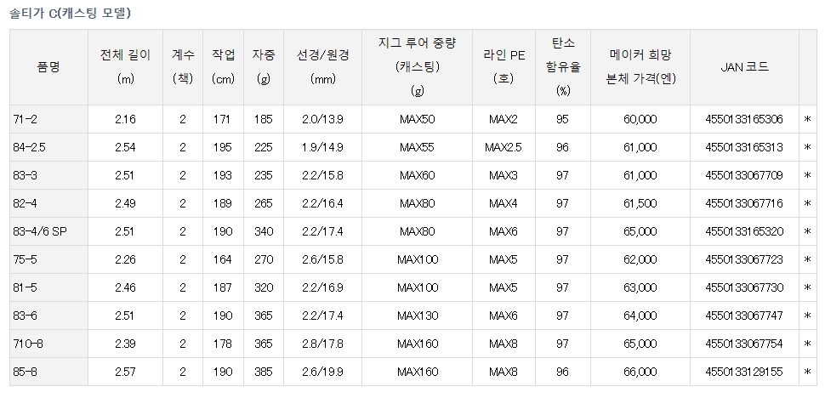Click the asterisk in the 85-8 row
The image size is (825, 398).
point(807,372)
